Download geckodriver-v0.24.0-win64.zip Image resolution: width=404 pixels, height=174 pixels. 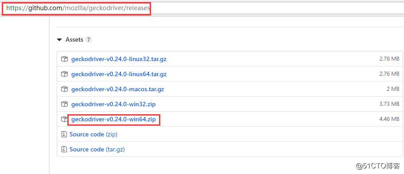(x=113, y=120)
